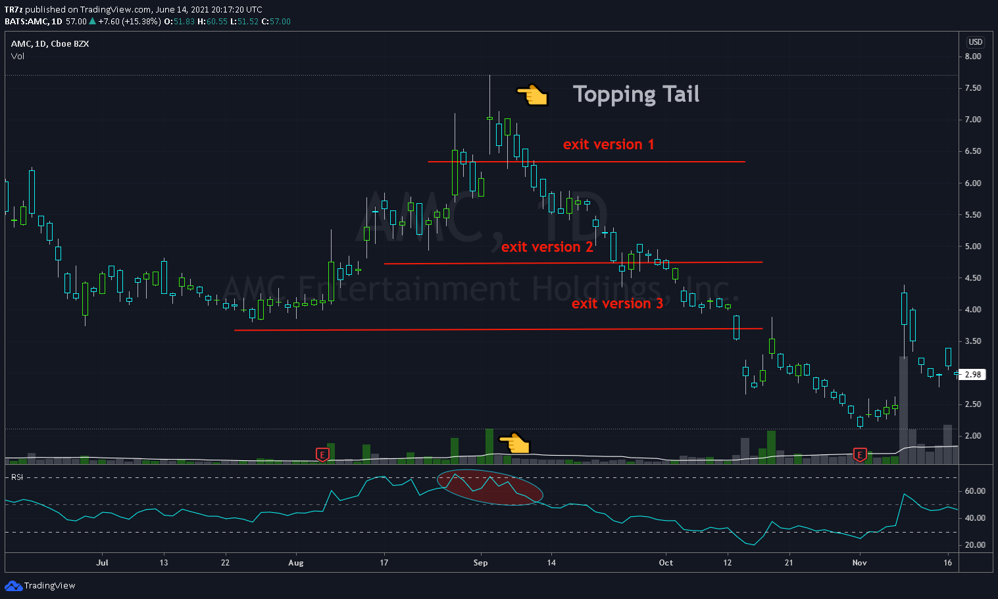Open the August earnings E marker
Viewport: 998px width, 599px height.
[x=322, y=454]
